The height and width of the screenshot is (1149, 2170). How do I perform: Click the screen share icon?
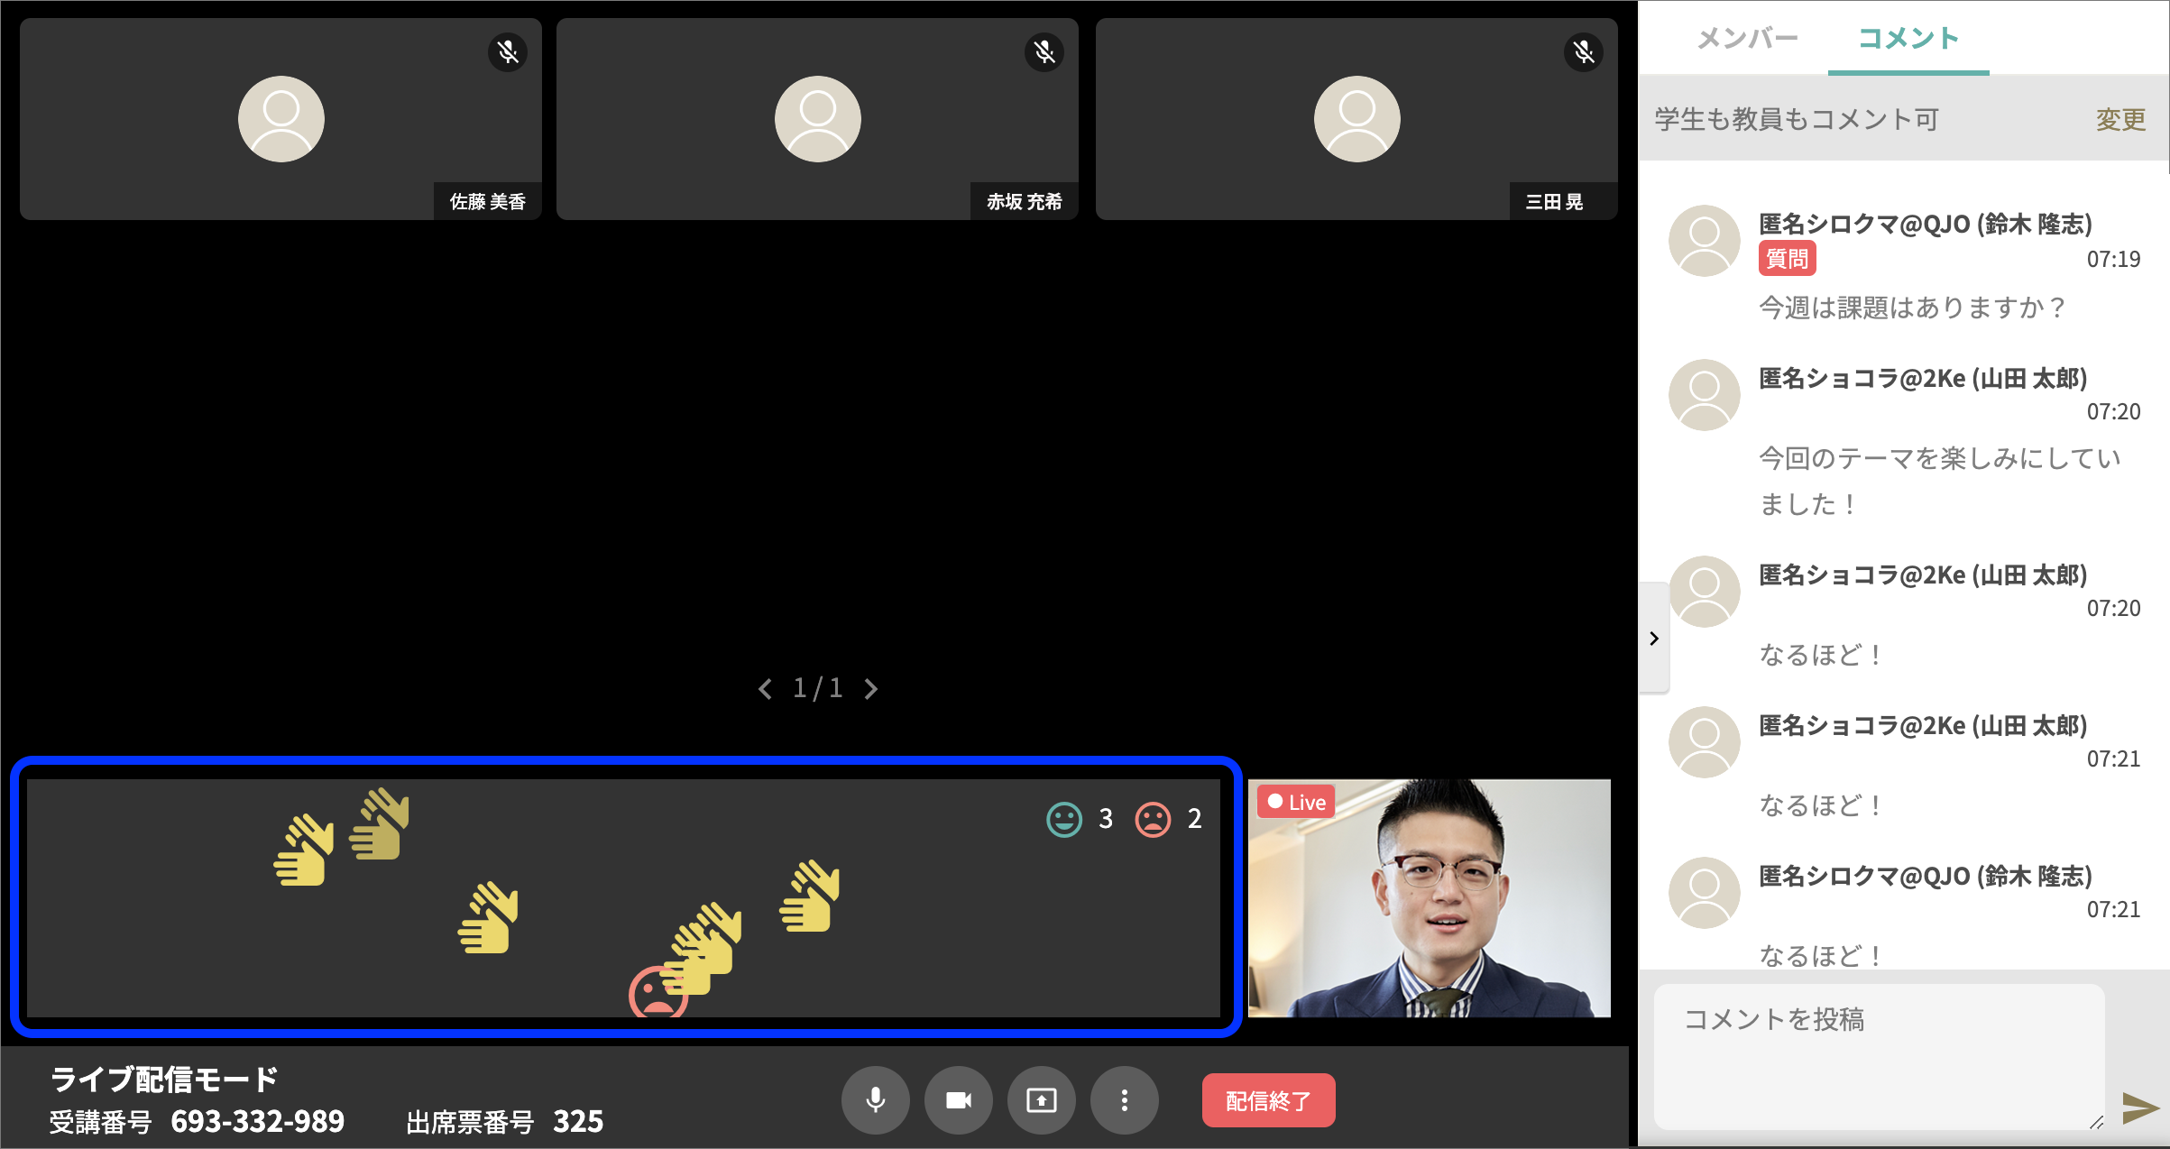point(1041,1100)
